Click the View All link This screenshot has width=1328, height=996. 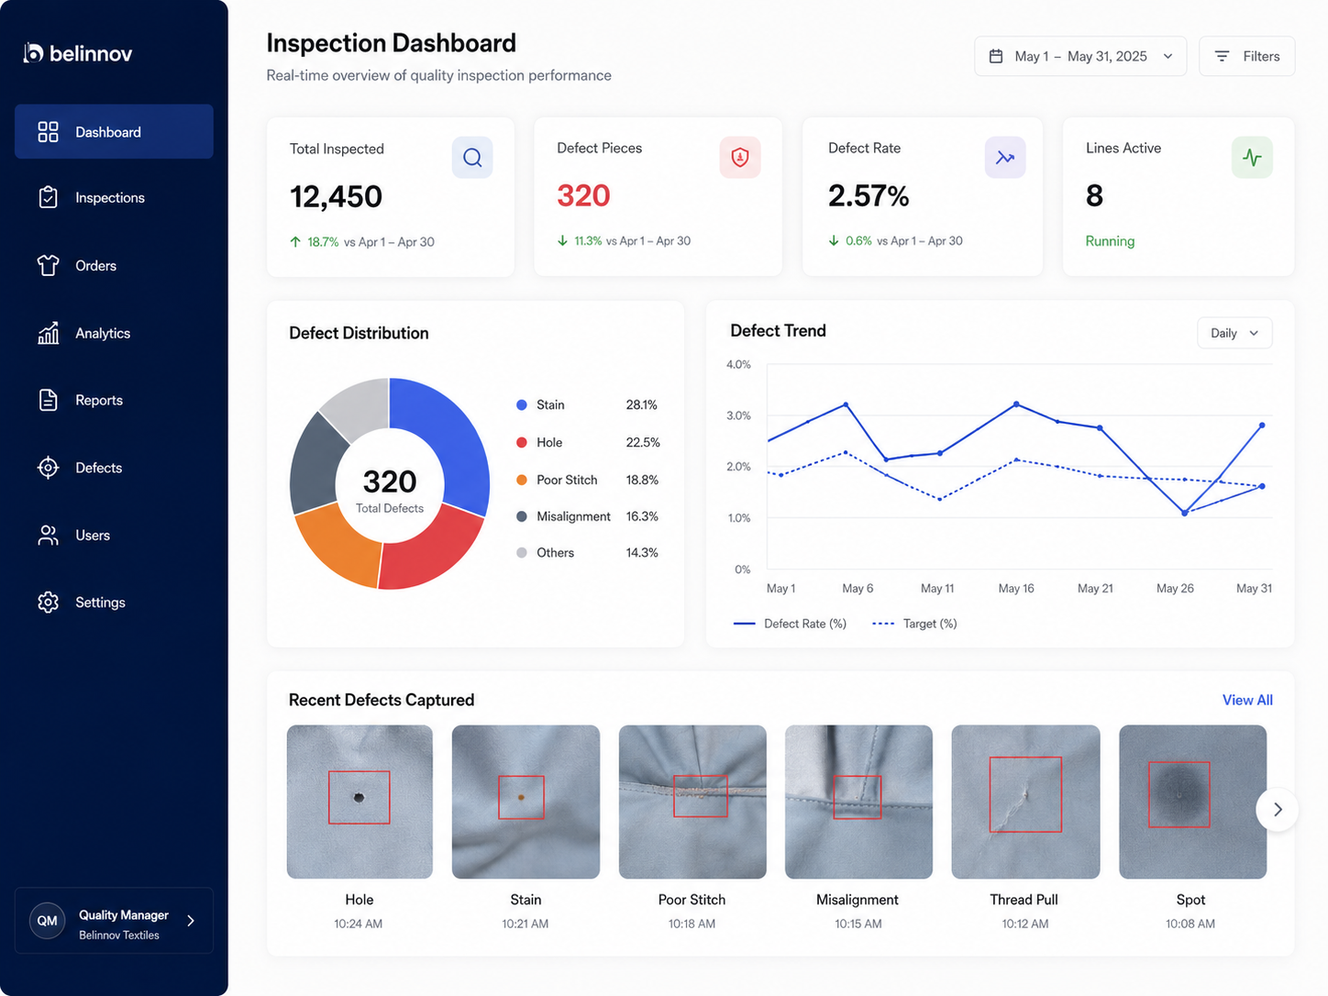click(1247, 700)
